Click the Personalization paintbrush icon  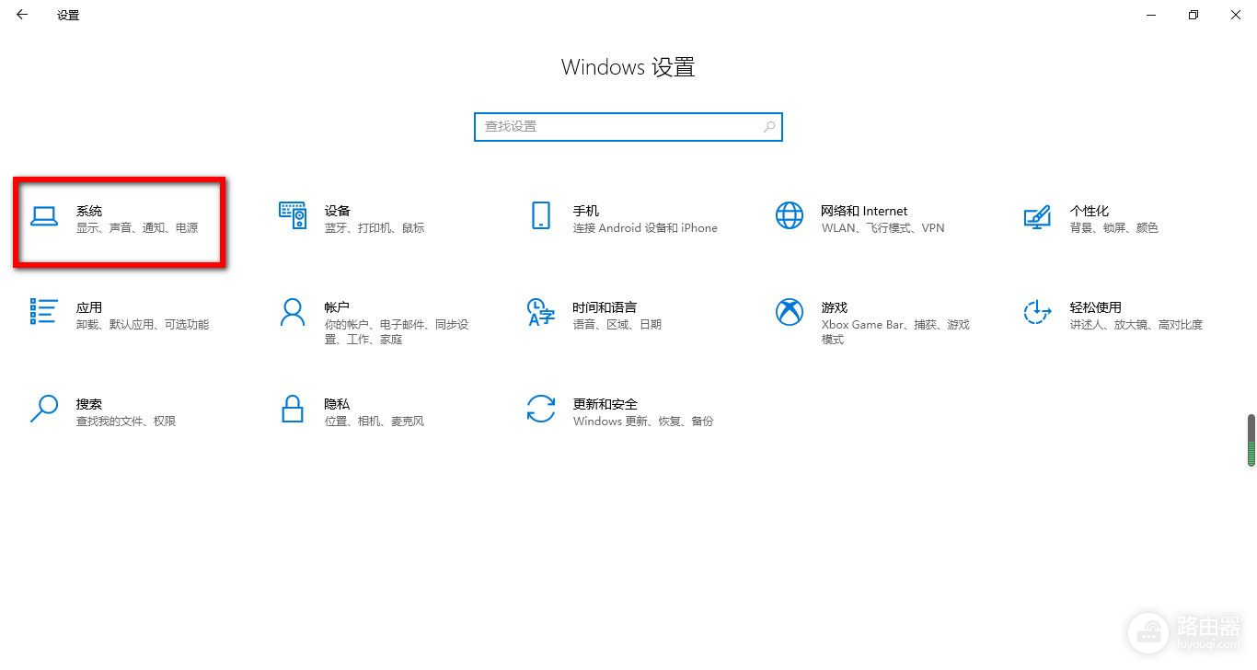pyautogui.click(x=1037, y=217)
